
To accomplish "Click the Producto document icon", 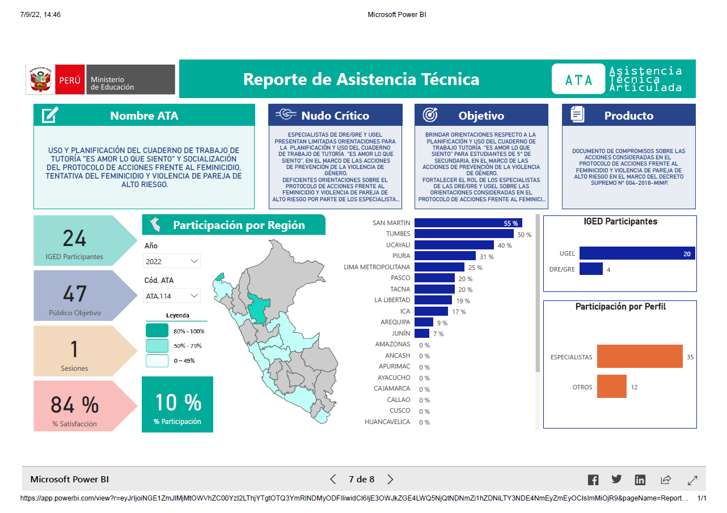I will [x=577, y=115].
